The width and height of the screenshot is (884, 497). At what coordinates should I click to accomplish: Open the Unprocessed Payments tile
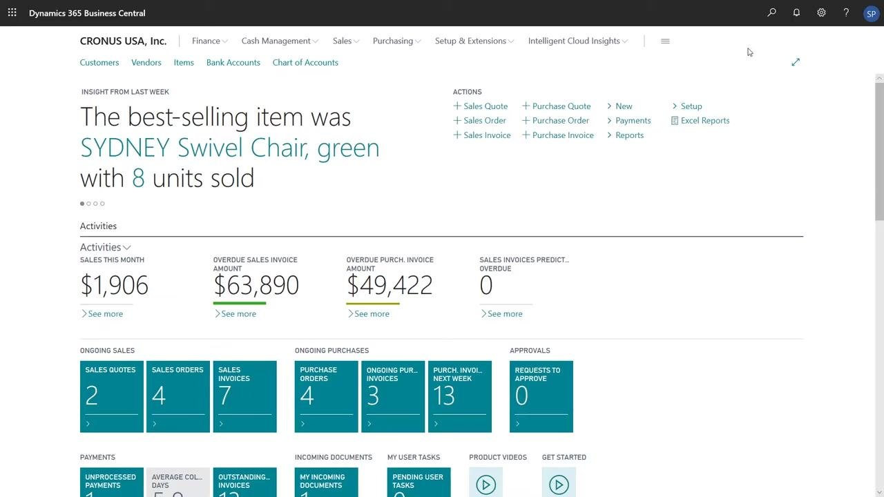click(x=112, y=483)
